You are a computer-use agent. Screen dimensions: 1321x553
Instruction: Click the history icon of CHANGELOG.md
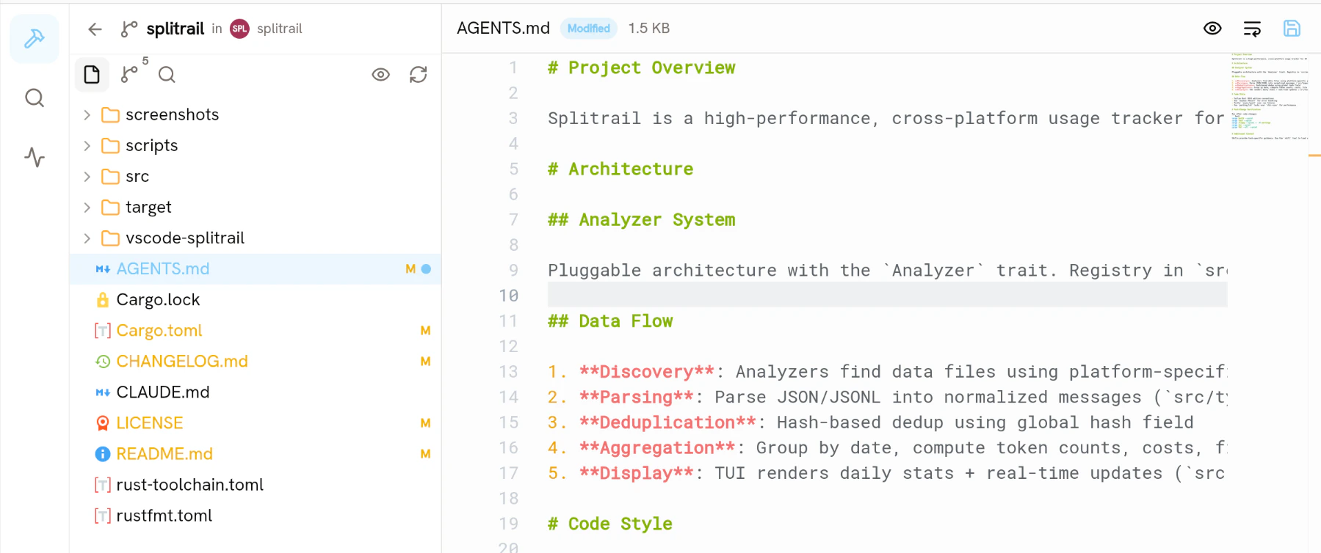(x=103, y=362)
